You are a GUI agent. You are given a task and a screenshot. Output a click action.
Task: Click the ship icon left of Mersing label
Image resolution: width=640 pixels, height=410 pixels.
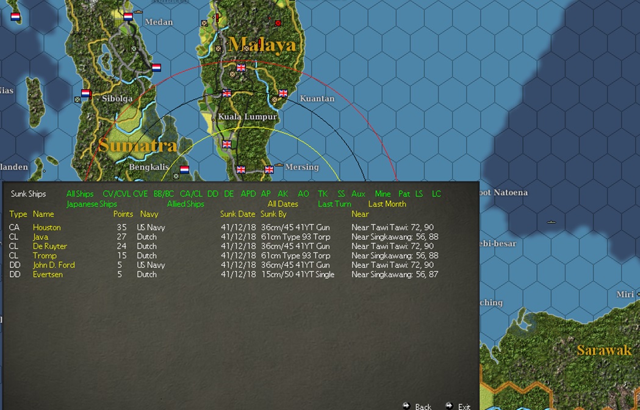[x=279, y=165]
